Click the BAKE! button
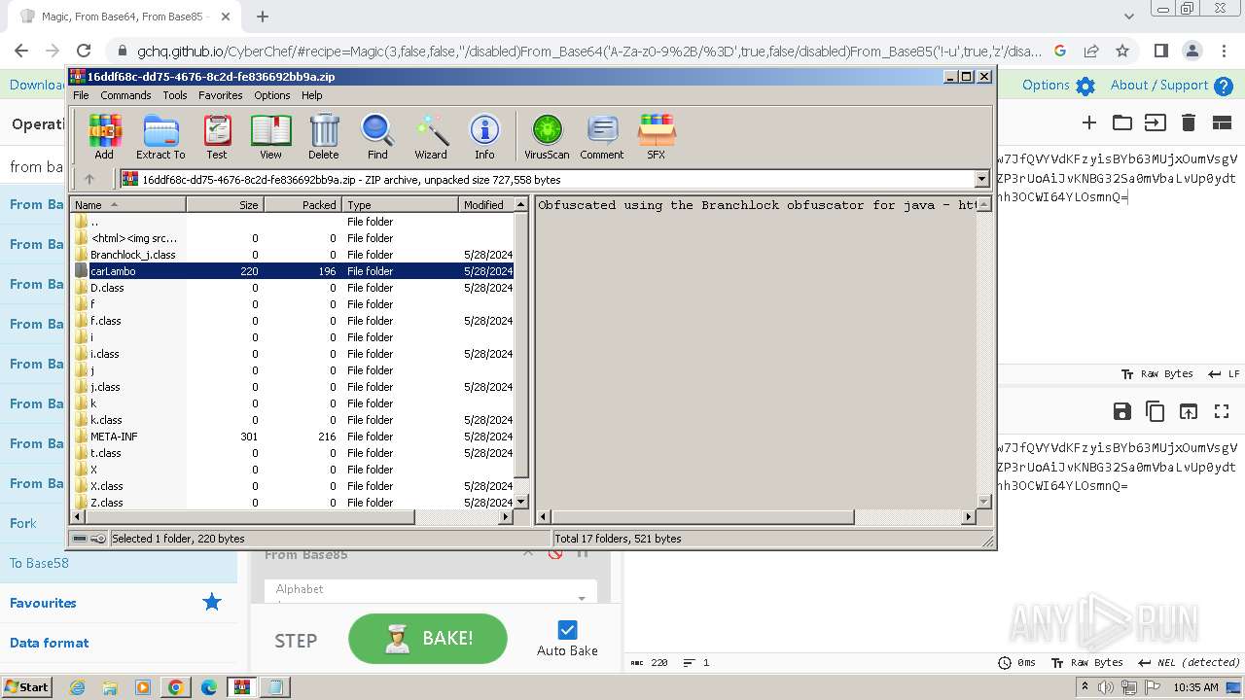This screenshot has width=1245, height=700. click(x=428, y=639)
